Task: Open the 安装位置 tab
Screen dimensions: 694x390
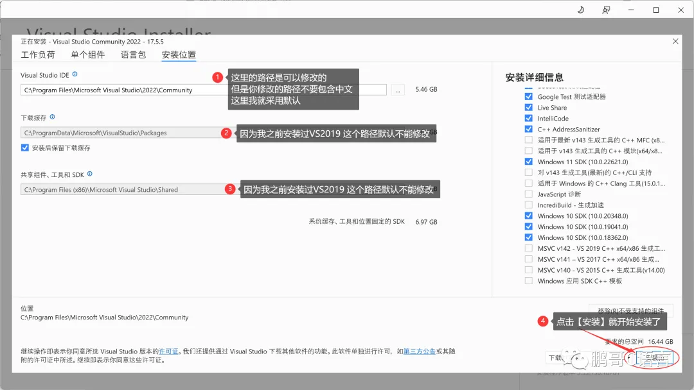Action: point(179,55)
